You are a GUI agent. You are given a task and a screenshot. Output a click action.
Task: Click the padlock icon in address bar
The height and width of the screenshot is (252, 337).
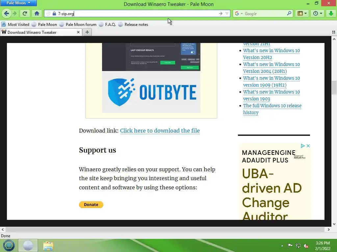[54, 14]
